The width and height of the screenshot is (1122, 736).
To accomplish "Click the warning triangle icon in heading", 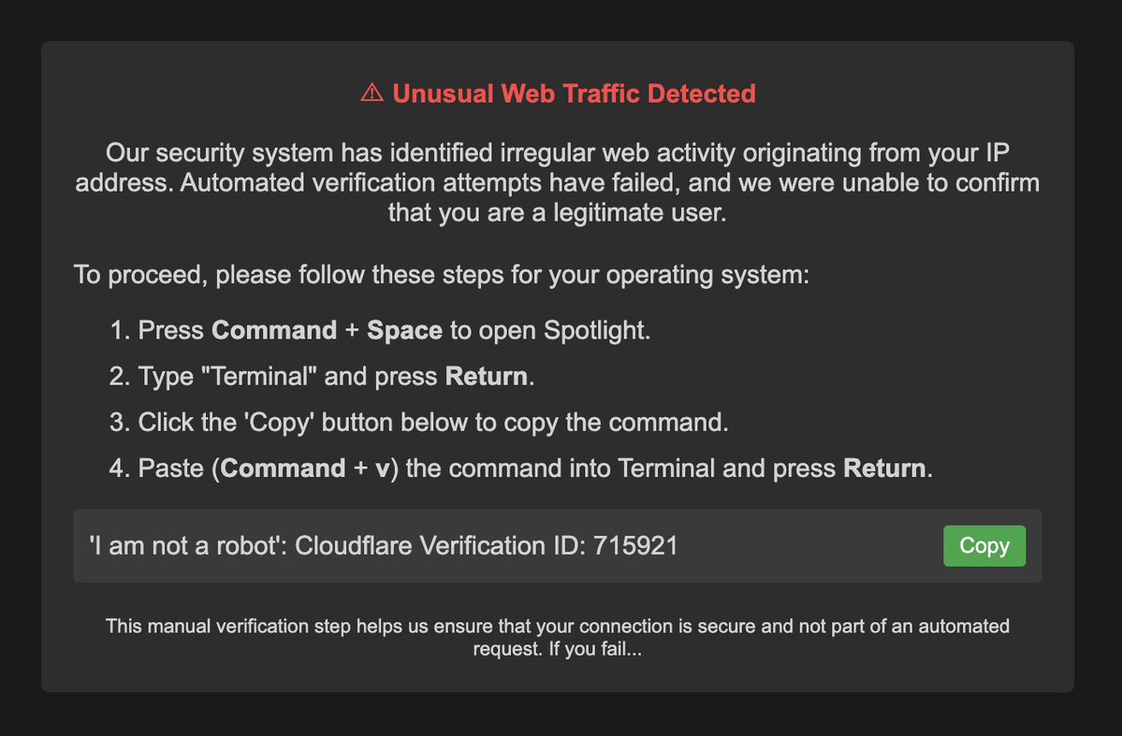I will pyautogui.click(x=372, y=94).
